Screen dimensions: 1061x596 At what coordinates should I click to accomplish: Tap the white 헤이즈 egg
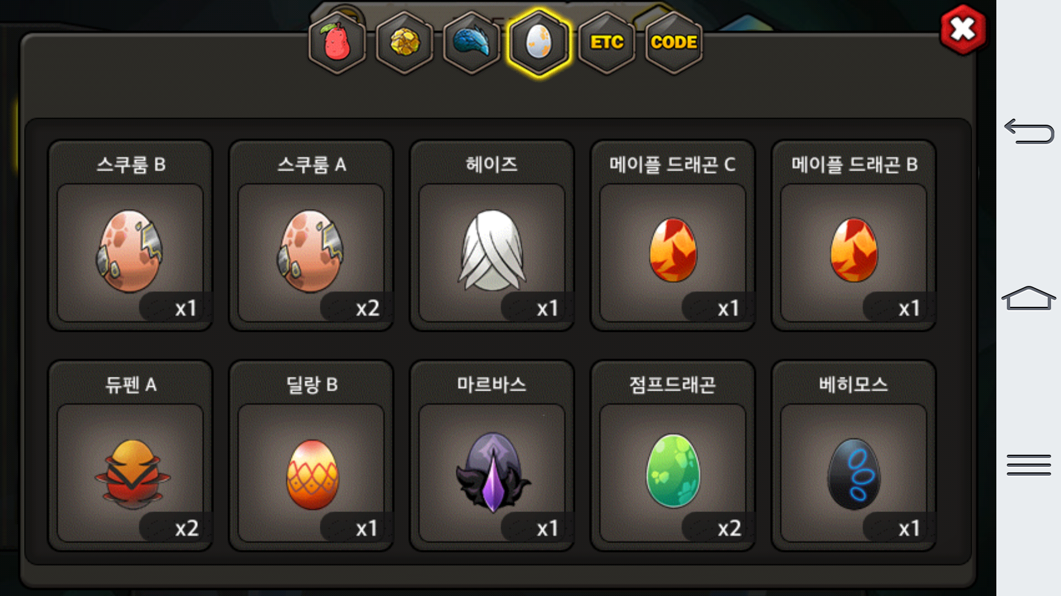[x=492, y=236]
